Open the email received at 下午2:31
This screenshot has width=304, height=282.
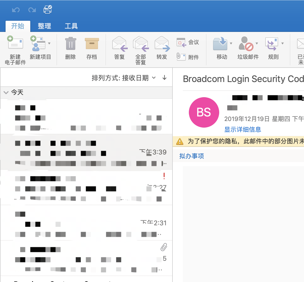(x=86, y=223)
